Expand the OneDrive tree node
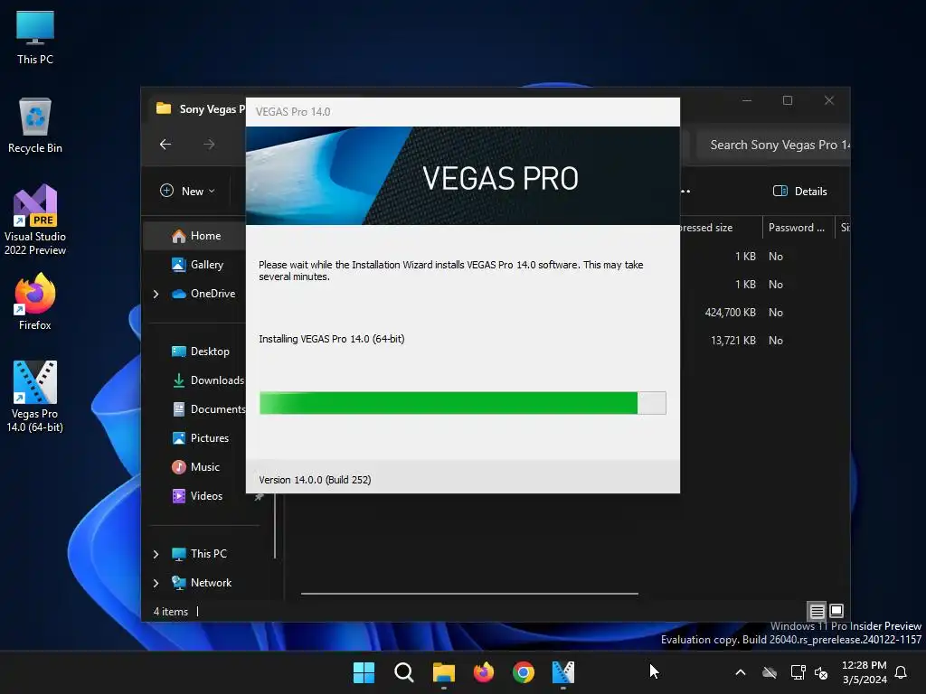The image size is (926, 694). coord(156,294)
